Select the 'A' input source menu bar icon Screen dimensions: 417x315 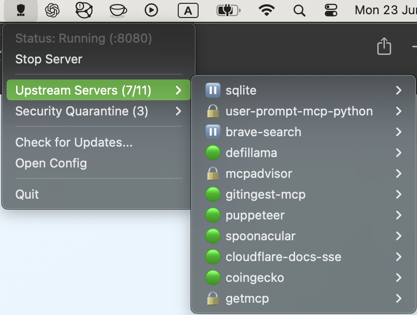tap(188, 11)
